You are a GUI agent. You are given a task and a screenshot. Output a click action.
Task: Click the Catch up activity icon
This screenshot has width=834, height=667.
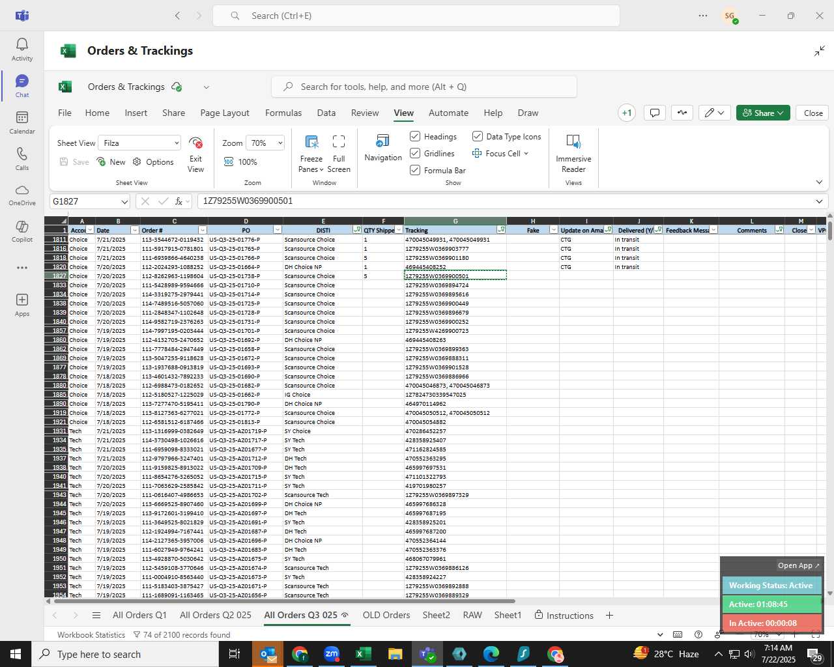[x=682, y=113]
